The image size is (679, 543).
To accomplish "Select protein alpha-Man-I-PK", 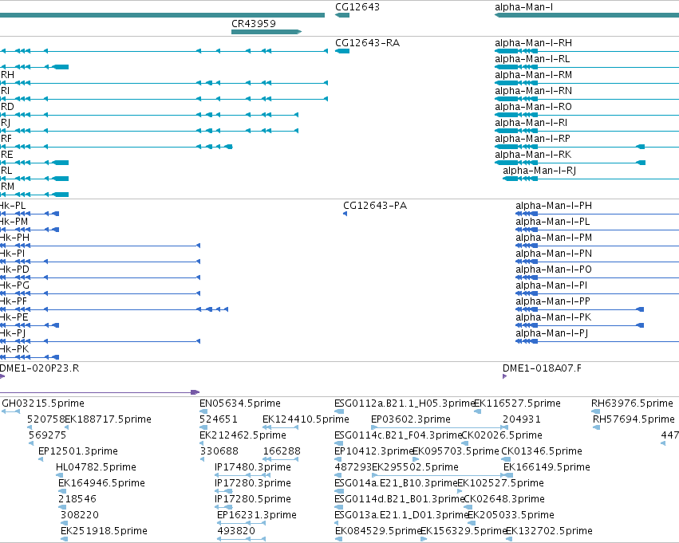I will 554,317.
